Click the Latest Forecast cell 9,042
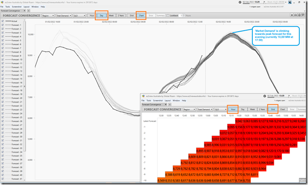 pyautogui.click(x=239, y=121)
